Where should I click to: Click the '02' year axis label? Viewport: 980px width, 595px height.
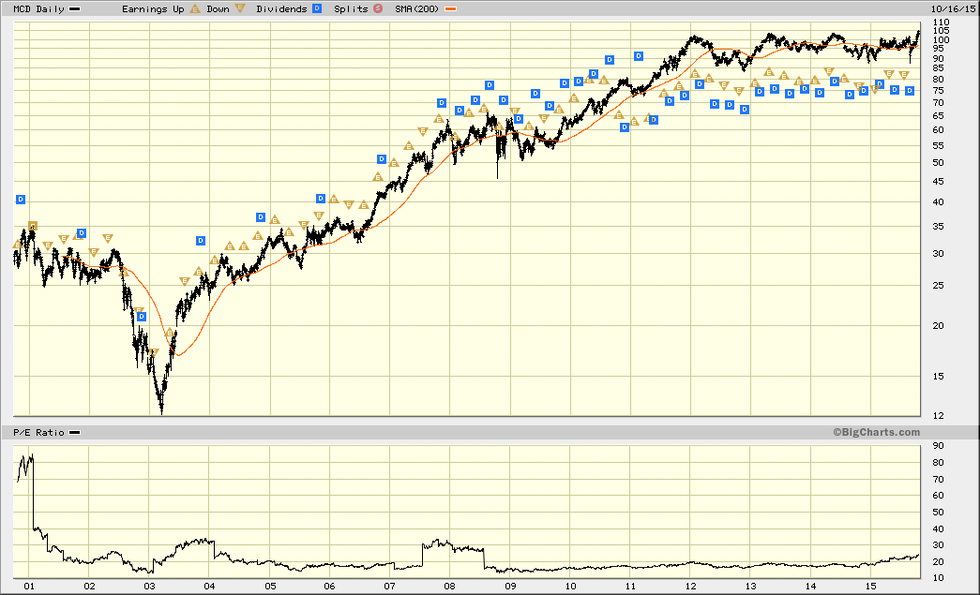tap(89, 586)
